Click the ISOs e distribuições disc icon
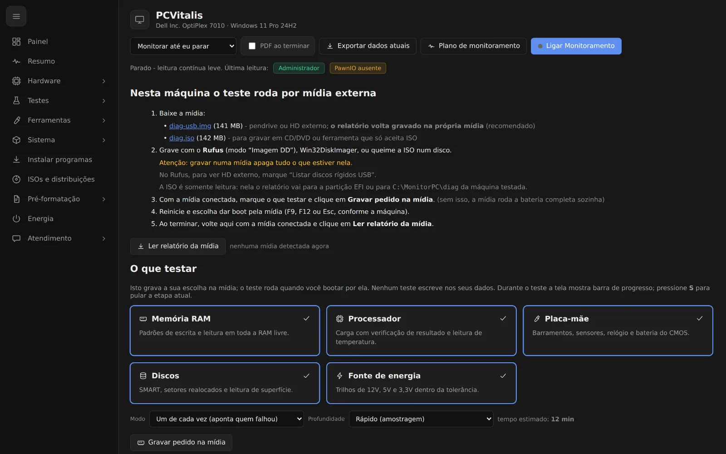 16,179
